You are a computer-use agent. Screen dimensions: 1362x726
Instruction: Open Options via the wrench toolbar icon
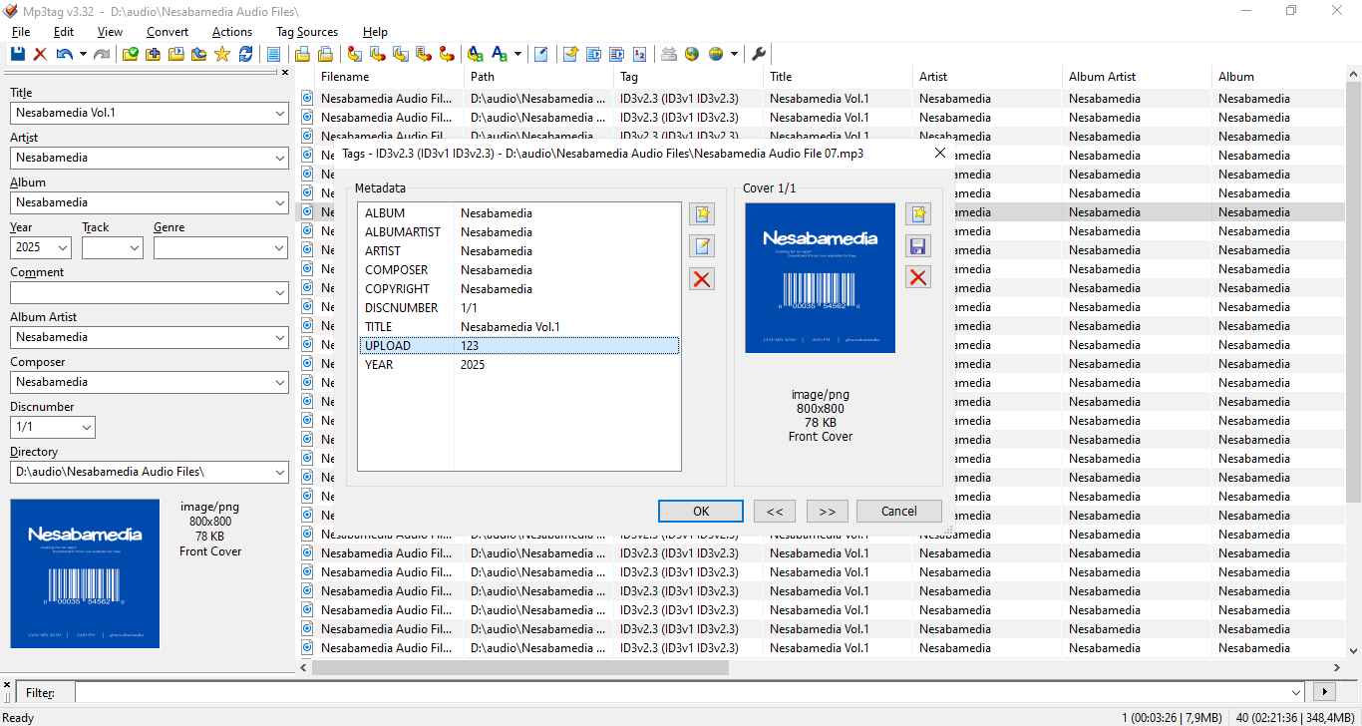pyautogui.click(x=759, y=54)
